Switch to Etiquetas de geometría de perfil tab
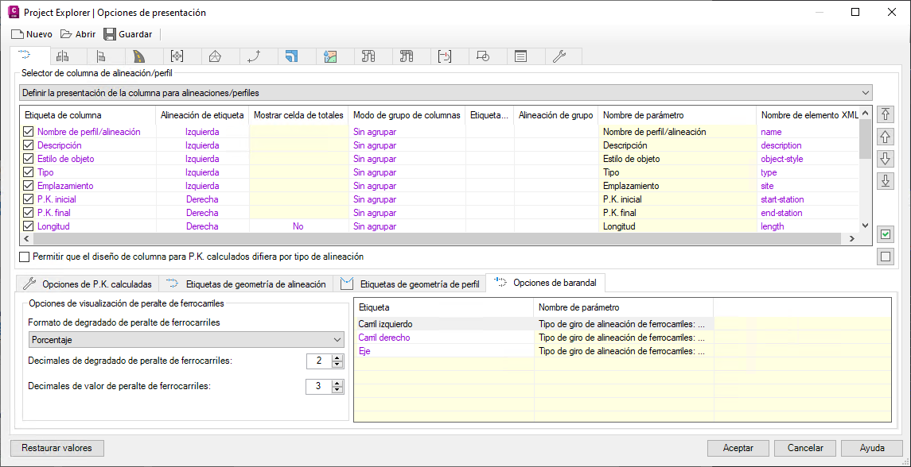 (x=411, y=284)
